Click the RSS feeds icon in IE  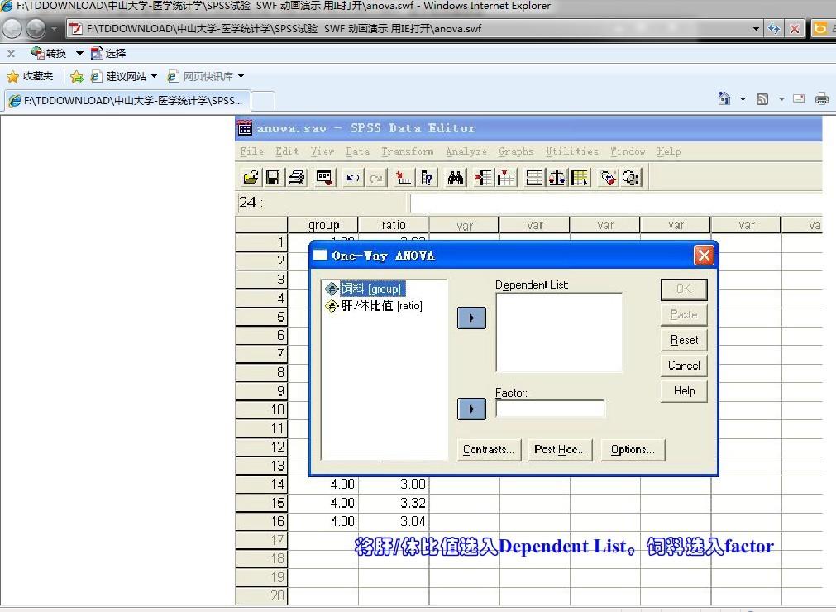(x=762, y=98)
